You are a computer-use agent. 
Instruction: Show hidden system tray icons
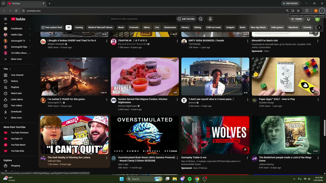[294, 179]
